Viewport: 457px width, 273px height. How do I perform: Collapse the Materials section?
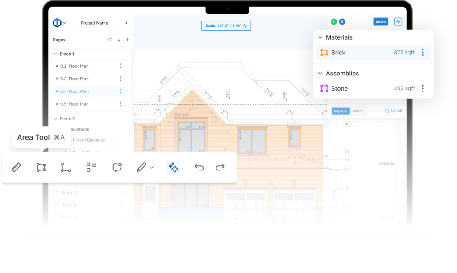[320, 38]
